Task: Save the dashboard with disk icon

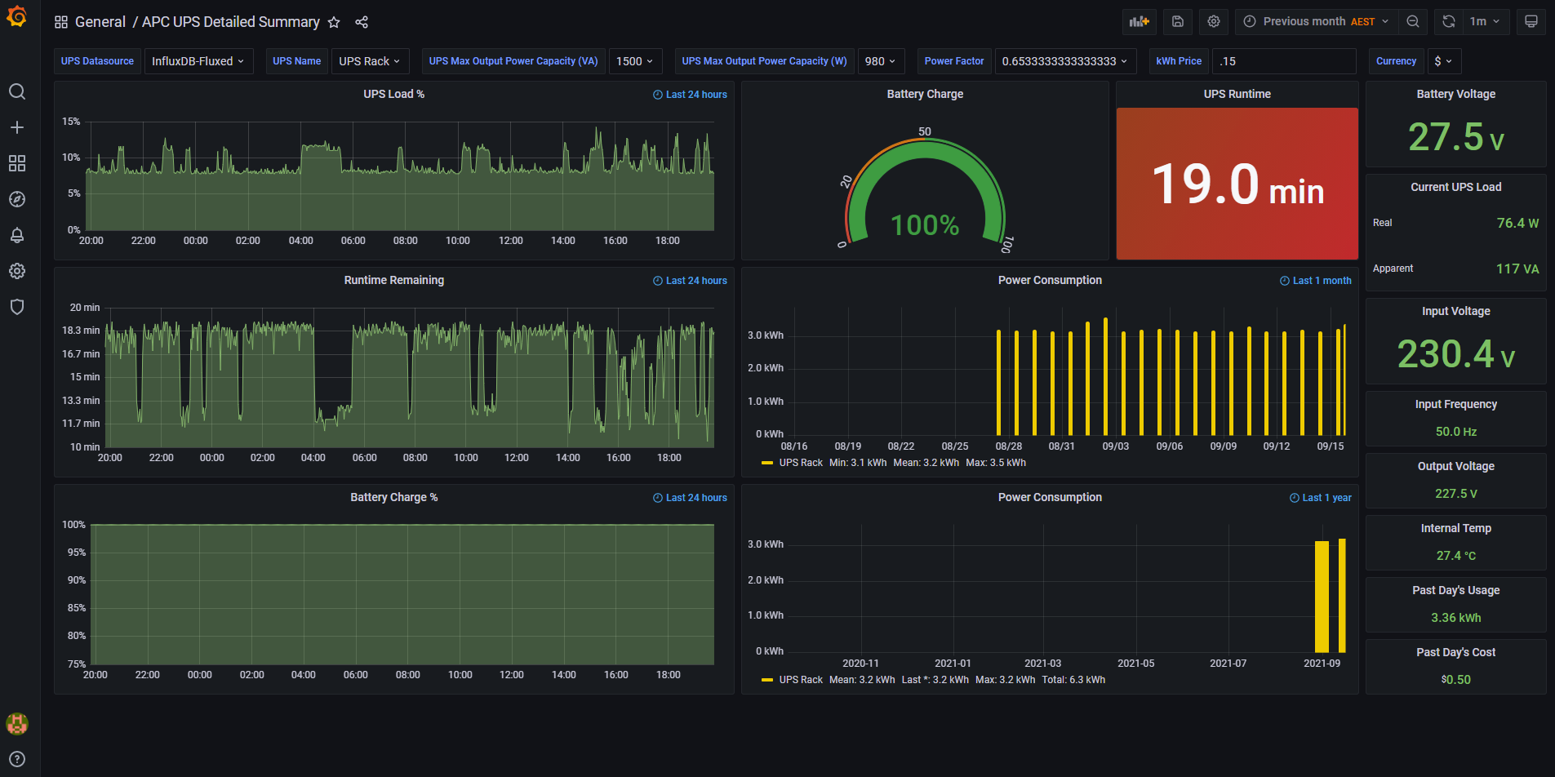Action: click(1177, 22)
